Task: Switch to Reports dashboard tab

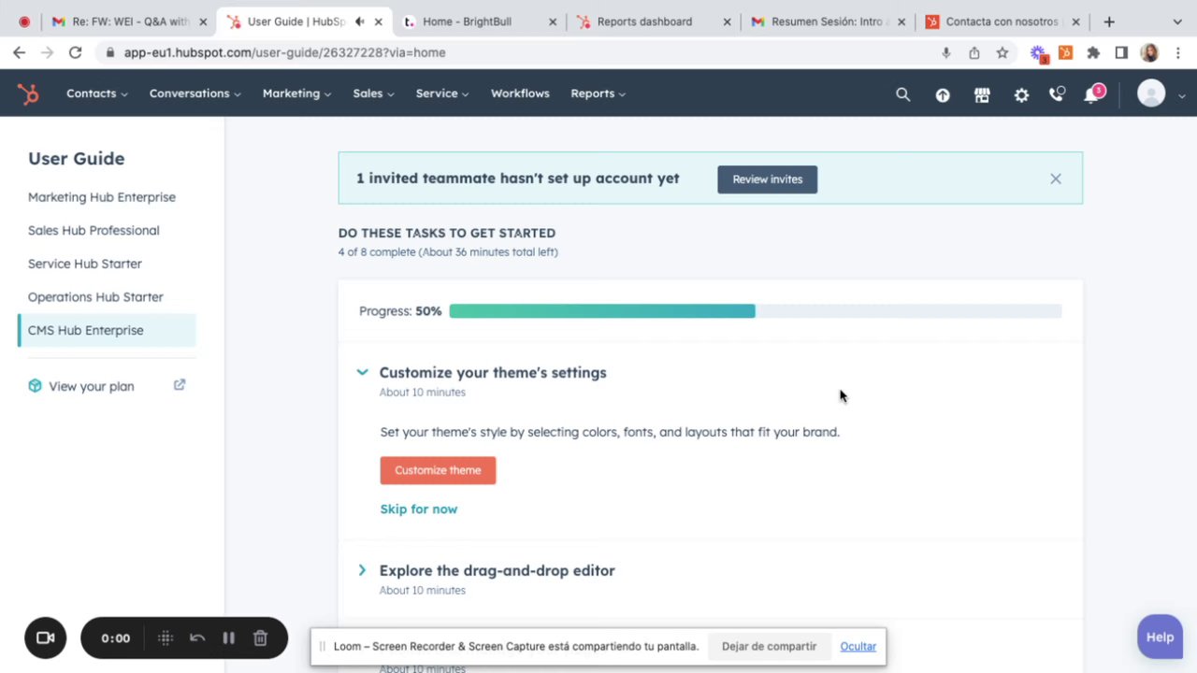Action: (653, 21)
